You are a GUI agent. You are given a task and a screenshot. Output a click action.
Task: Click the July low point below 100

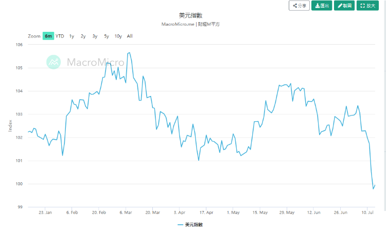(x=373, y=189)
